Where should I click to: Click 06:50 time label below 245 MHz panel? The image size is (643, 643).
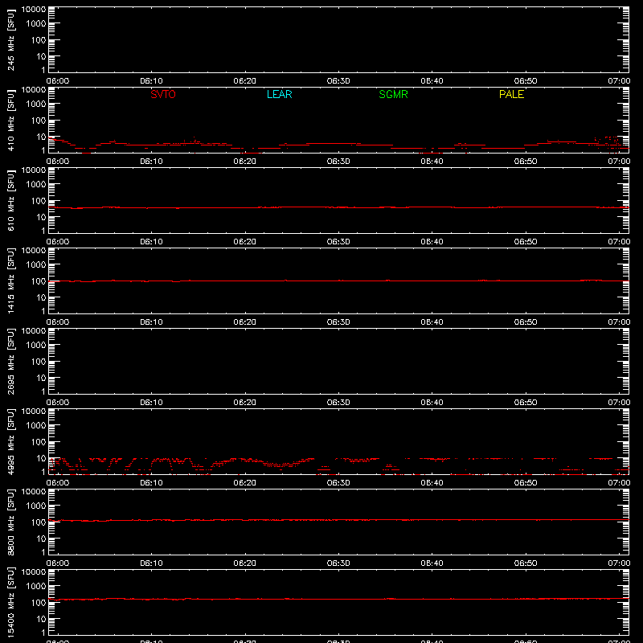pos(526,81)
